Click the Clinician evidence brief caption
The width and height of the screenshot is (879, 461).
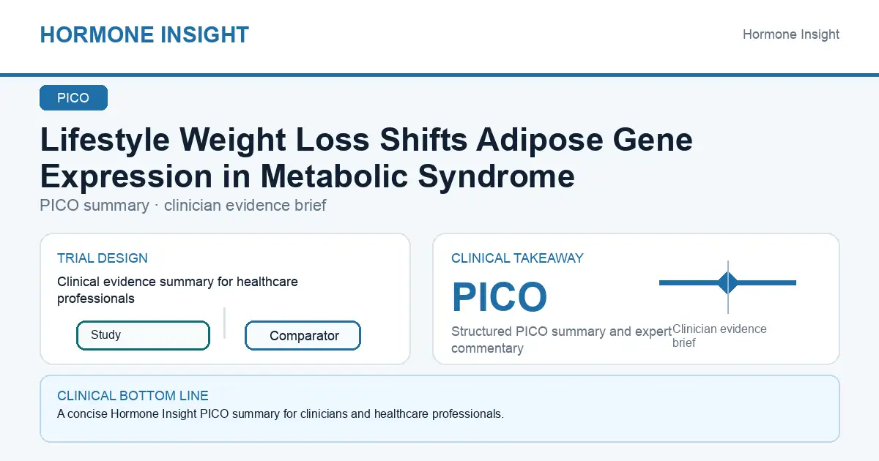(x=719, y=336)
